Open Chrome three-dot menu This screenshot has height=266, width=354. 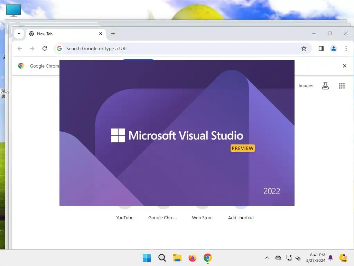pos(346,48)
